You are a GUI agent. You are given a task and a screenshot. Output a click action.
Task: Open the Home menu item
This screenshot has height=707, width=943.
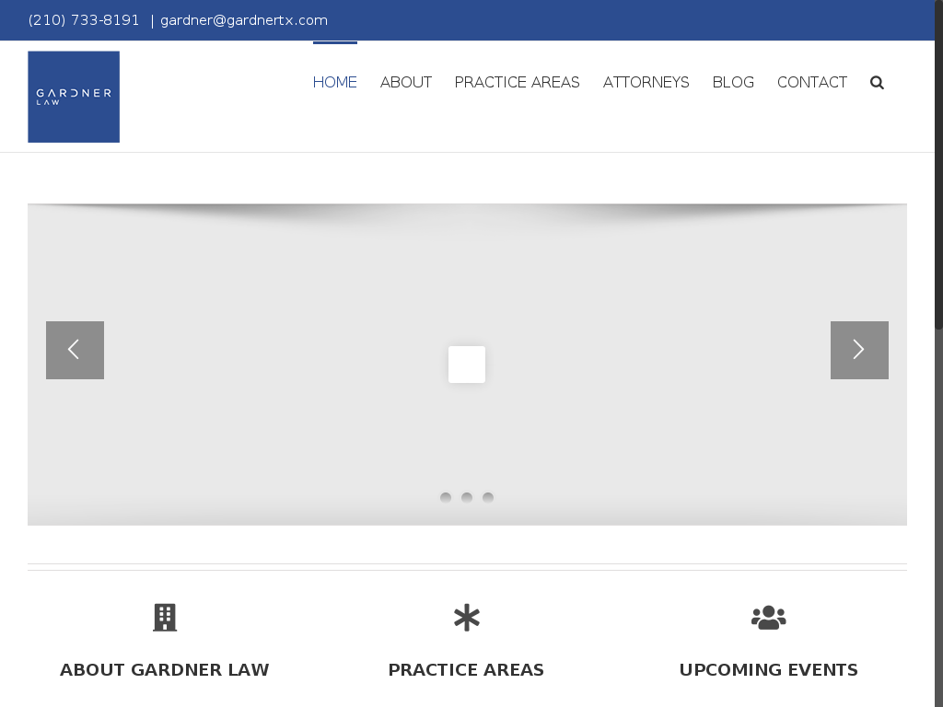[x=335, y=83]
